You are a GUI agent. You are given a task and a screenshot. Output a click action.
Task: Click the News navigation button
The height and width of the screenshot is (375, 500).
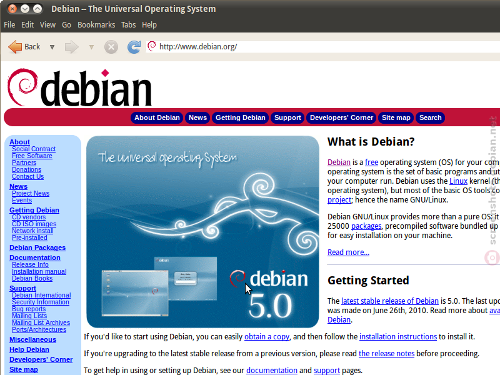point(197,117)
